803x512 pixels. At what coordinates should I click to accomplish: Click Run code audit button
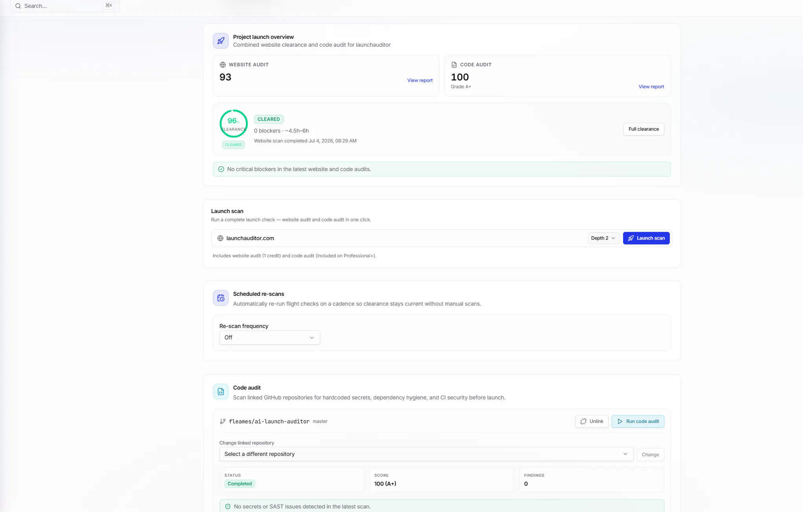pyautogui.click(x=638, y=421)
